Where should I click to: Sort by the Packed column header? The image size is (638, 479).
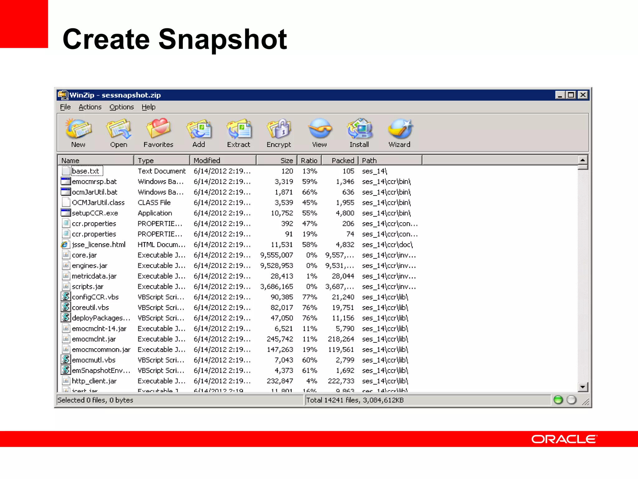click(x=340, y=160)
